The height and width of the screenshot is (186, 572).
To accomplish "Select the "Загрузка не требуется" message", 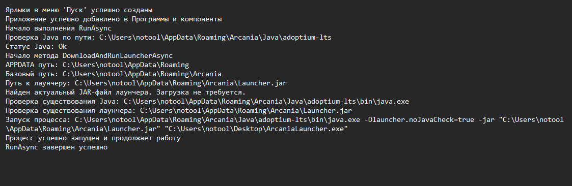I will (199, 92).
